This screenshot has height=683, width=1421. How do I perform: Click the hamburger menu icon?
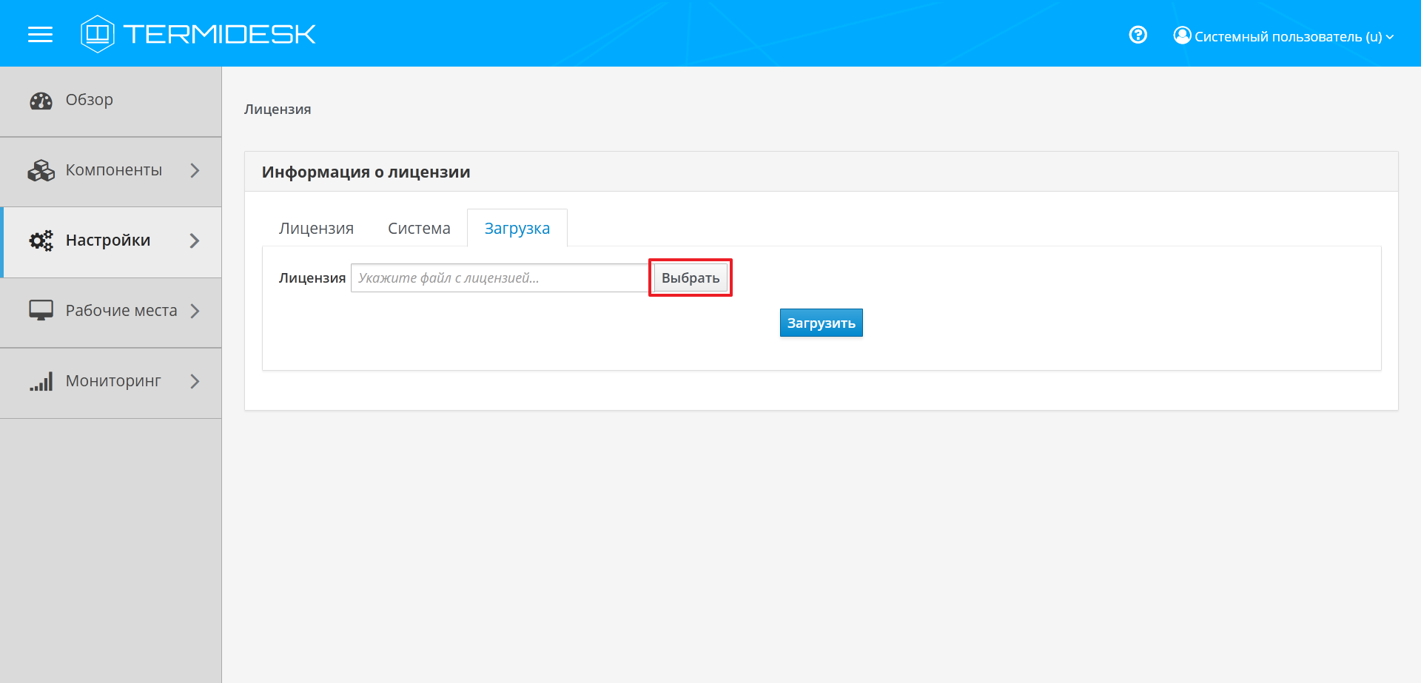pyautogui.click(x=40, y=35)
